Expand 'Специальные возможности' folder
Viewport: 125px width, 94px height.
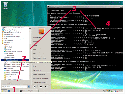pos(14,79)
